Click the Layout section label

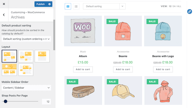tap(6, 47)
